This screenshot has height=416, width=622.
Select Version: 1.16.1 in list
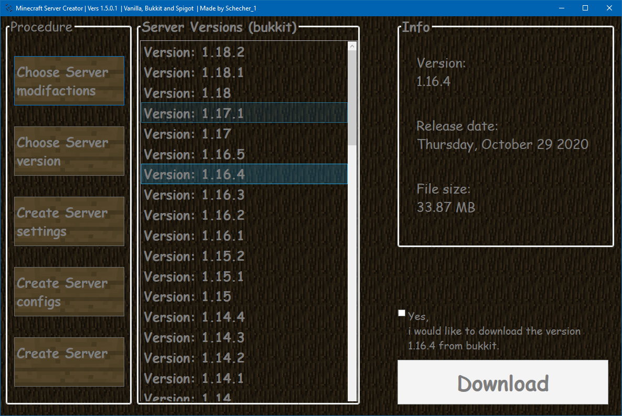point(244,236)
